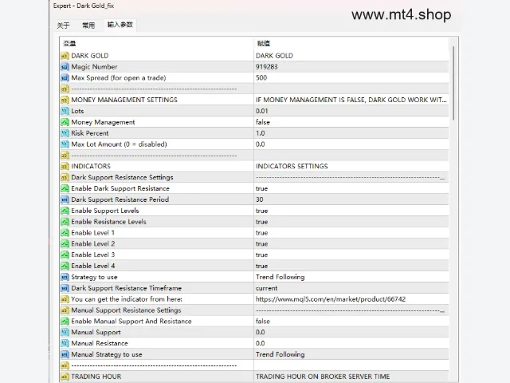Click the boolean icon beside Money Management

coord(65,122)
